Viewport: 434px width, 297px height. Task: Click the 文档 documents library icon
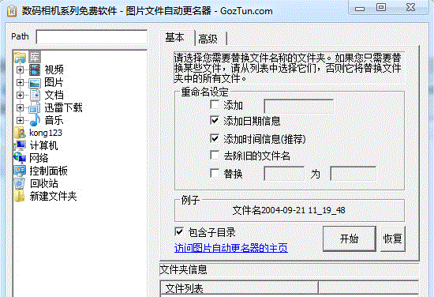(35, 95)
